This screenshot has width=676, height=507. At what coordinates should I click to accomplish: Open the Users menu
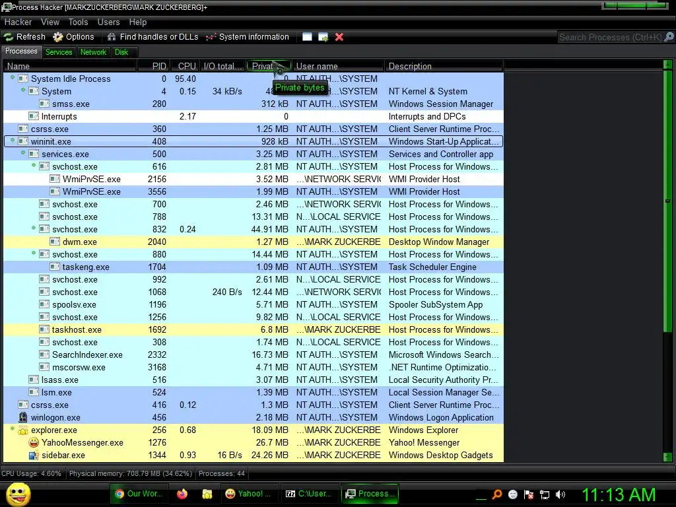pos(109,22)
